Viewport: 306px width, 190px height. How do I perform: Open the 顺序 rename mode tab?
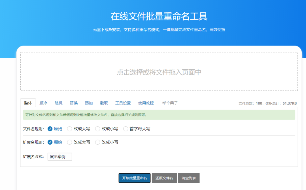tap(43, 103)
